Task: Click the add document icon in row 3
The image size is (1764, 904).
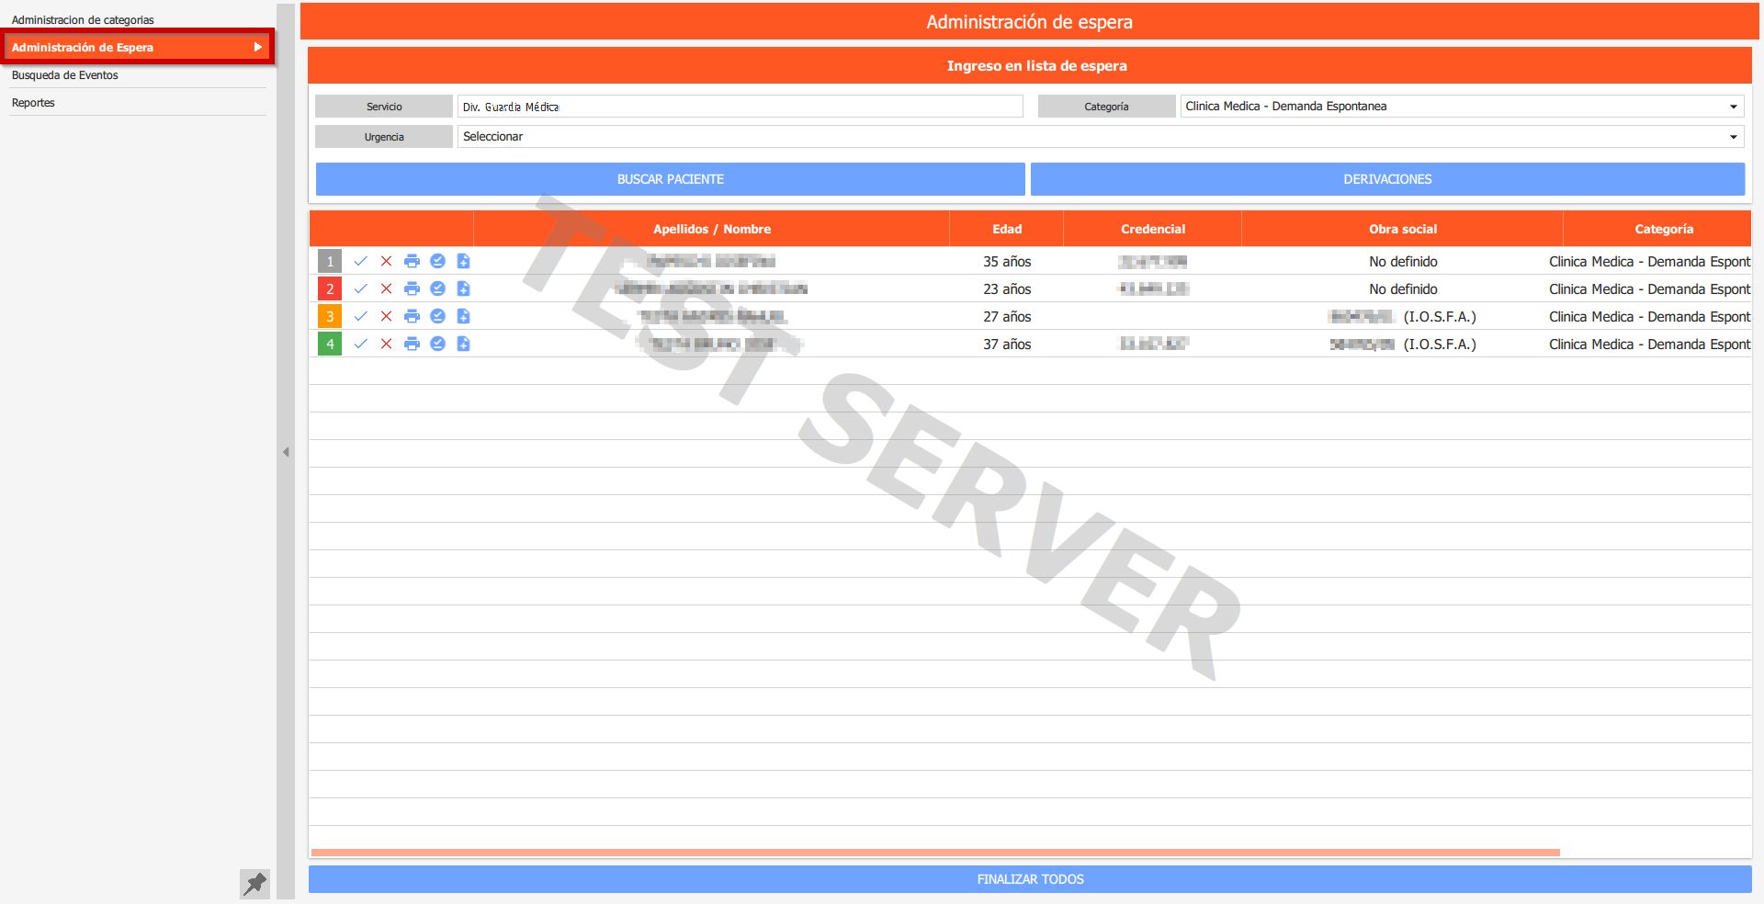Action: point(463,317)
